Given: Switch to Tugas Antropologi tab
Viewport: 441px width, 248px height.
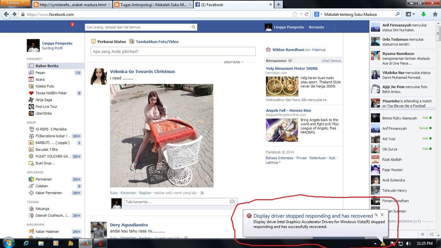Looking at the screenshot, I should coord(153,5).
